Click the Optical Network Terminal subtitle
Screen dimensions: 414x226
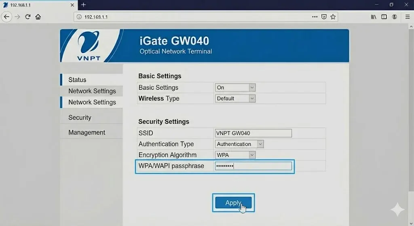[176, 51]
